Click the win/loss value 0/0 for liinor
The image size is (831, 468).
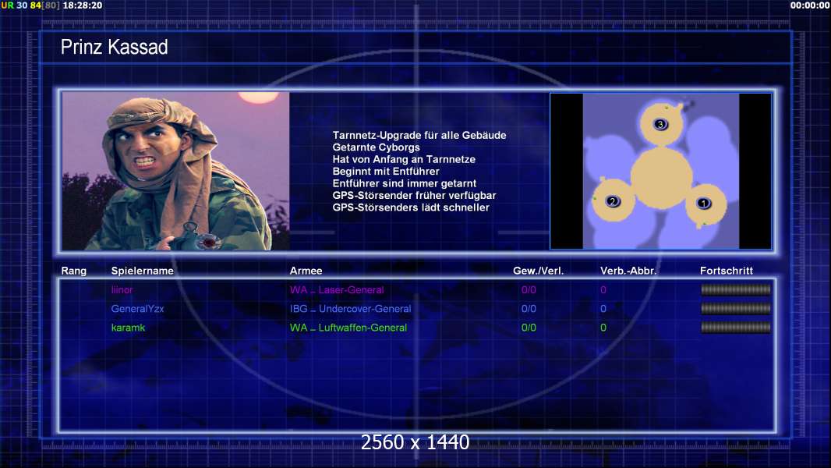click(x=529, y=290)
